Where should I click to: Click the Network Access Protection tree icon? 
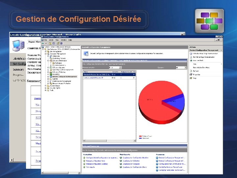pos(51,83)
